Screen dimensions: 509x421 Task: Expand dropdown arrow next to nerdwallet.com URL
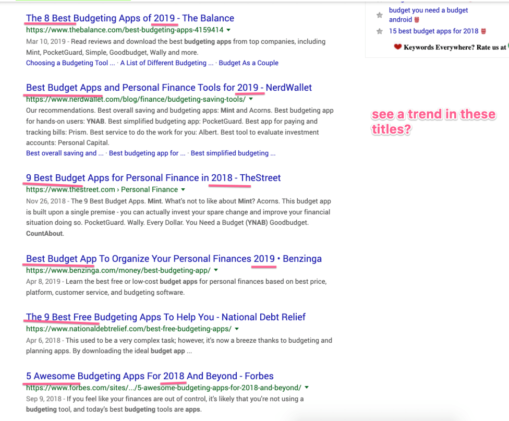point(251,99)
